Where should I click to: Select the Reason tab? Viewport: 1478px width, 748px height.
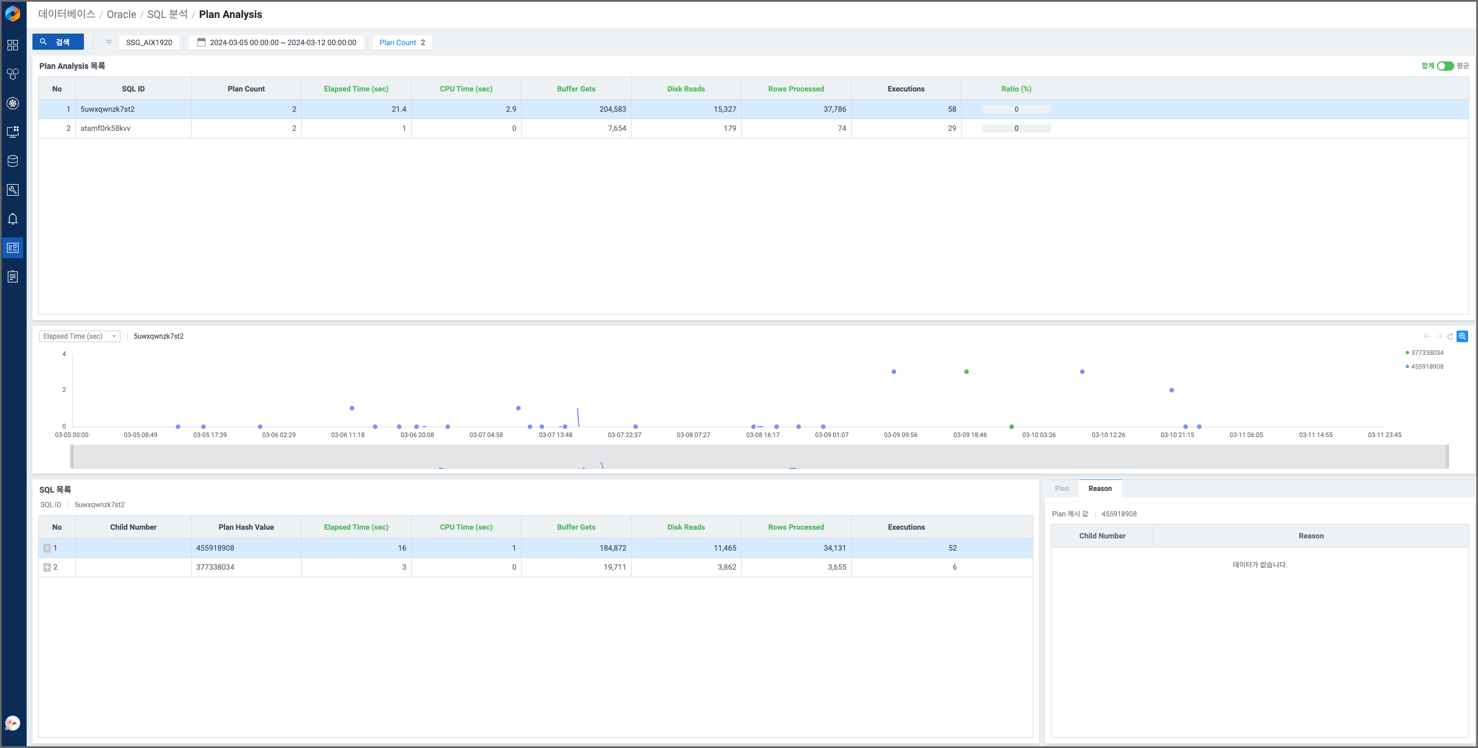click(x=1099, y=489)
